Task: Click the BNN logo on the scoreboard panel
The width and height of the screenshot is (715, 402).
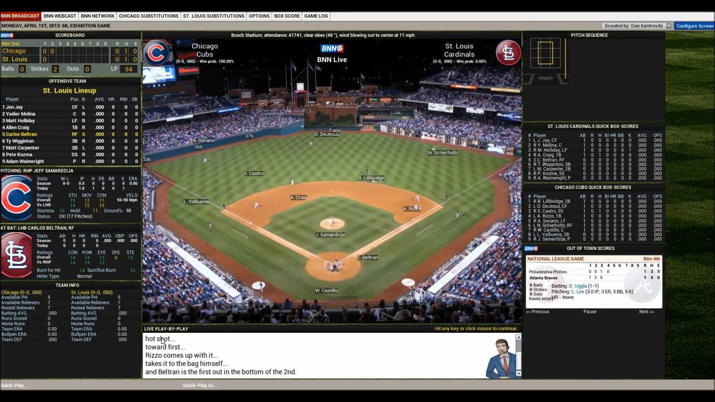Action: point(6,35)
